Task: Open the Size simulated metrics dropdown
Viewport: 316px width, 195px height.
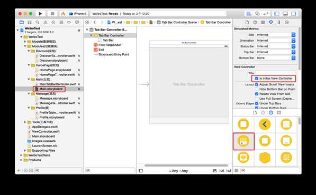Action: click(275, 35)
